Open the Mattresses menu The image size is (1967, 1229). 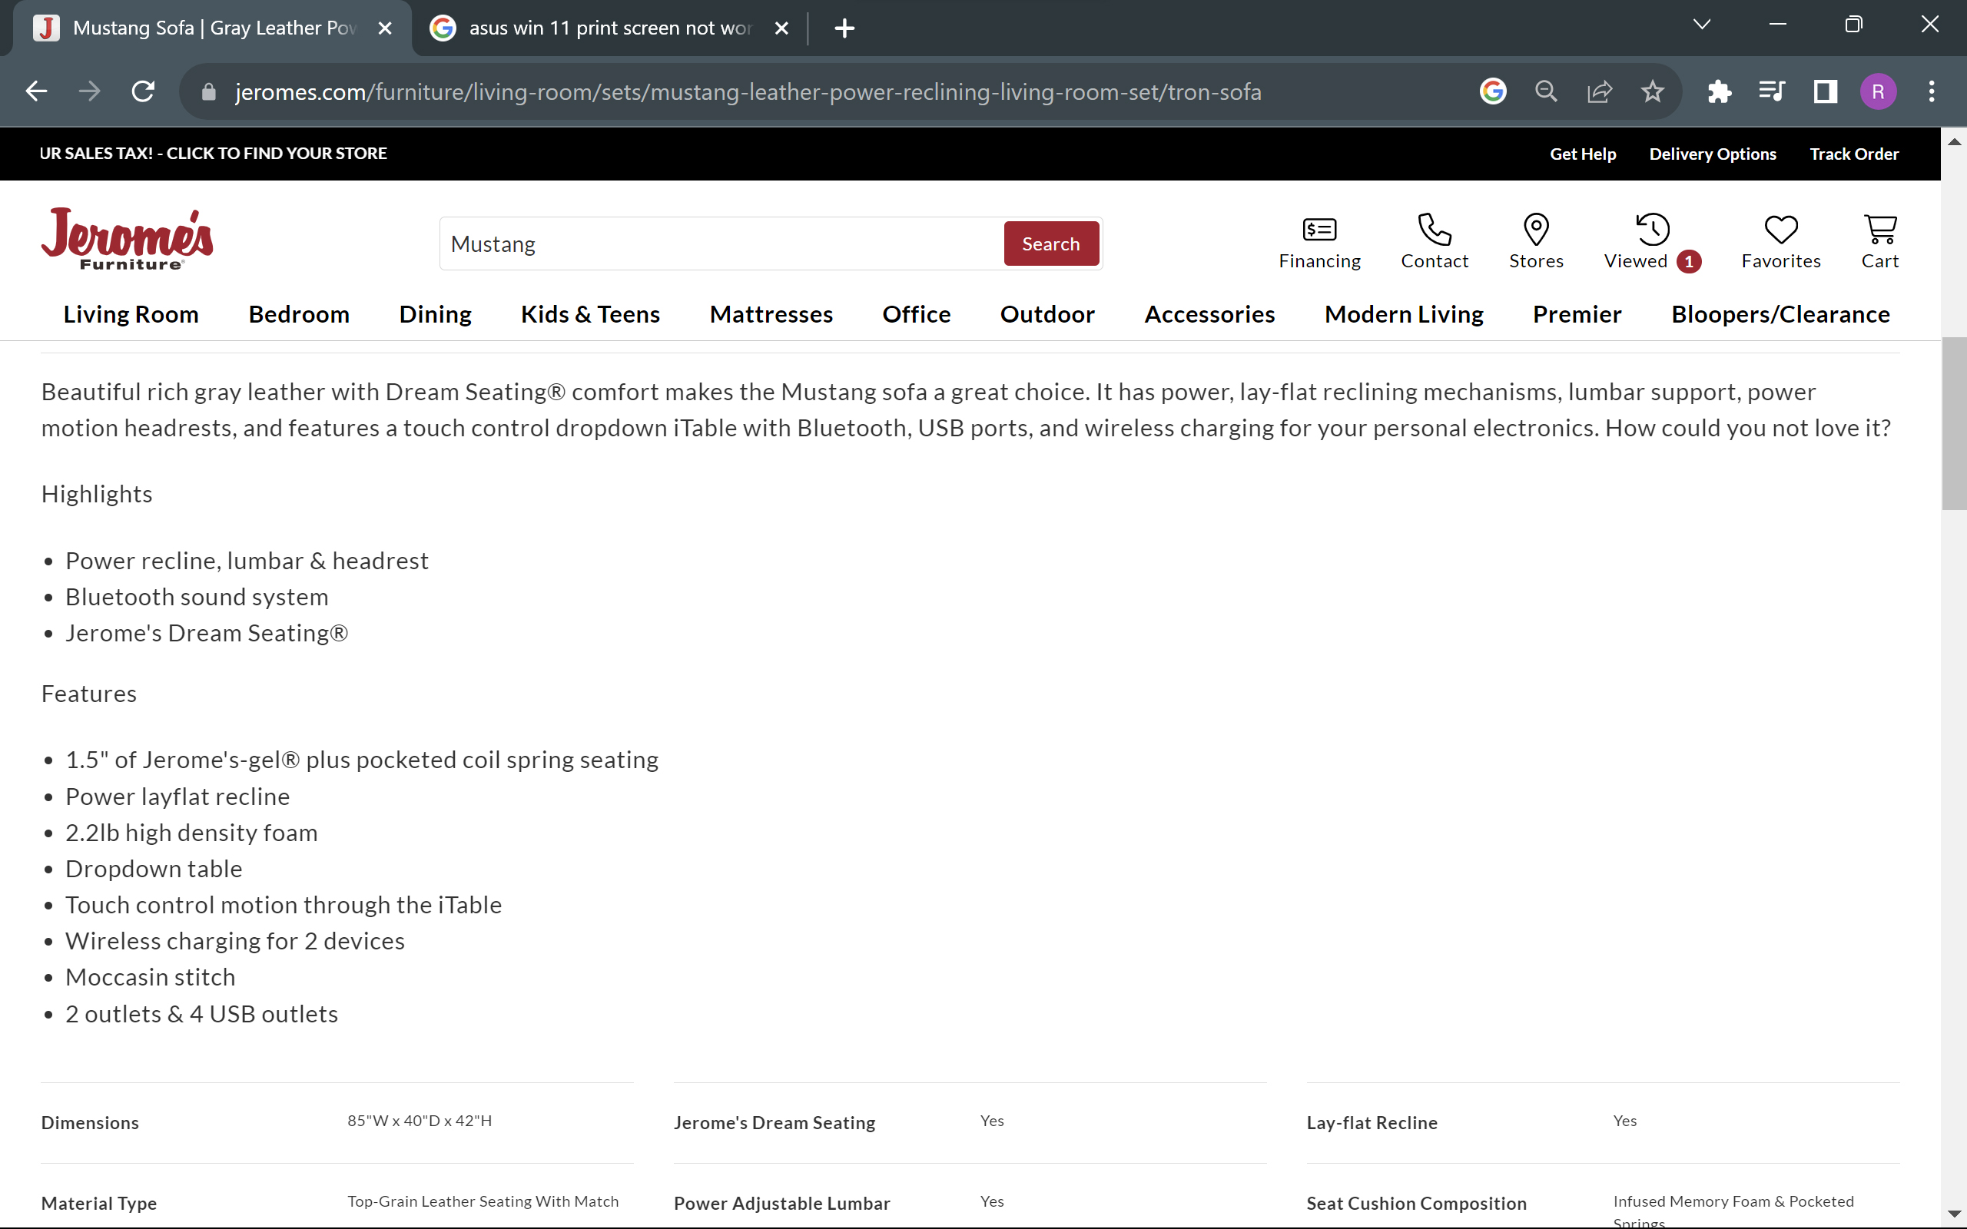(x=771, y=315)
